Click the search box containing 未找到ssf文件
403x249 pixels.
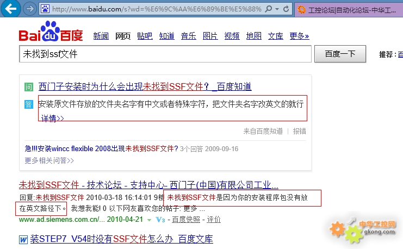click(165, 54)
